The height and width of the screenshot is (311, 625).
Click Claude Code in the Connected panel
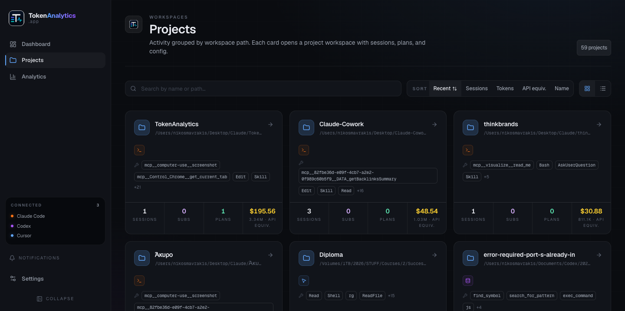pos(31,216)
